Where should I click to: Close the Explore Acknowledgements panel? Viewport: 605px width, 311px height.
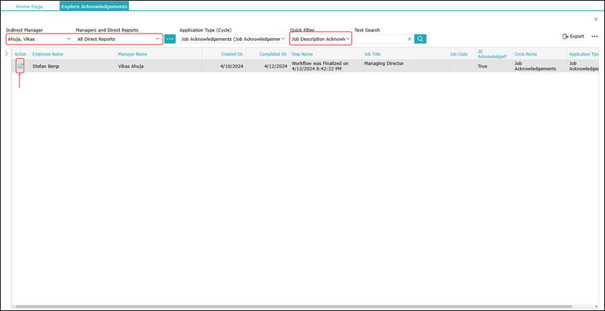[x=596, y=19]
